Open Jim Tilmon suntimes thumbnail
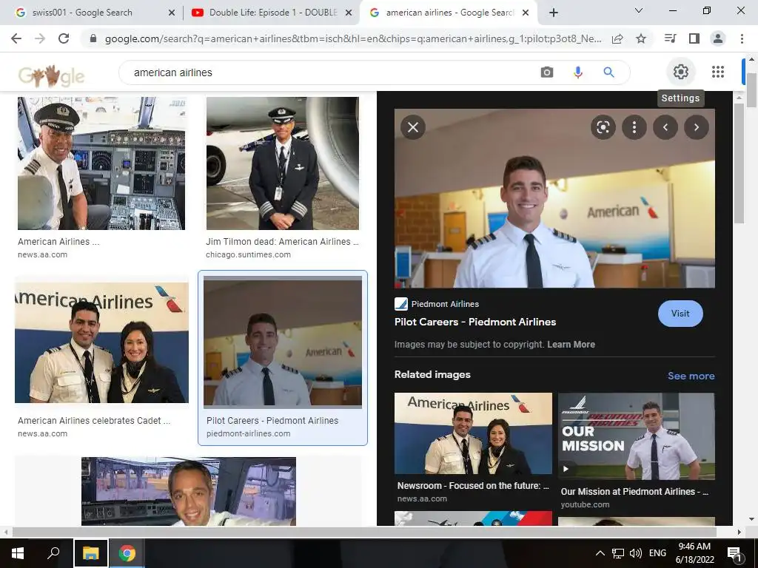This screenshot has width=758, height=568. tap(282, 163)
